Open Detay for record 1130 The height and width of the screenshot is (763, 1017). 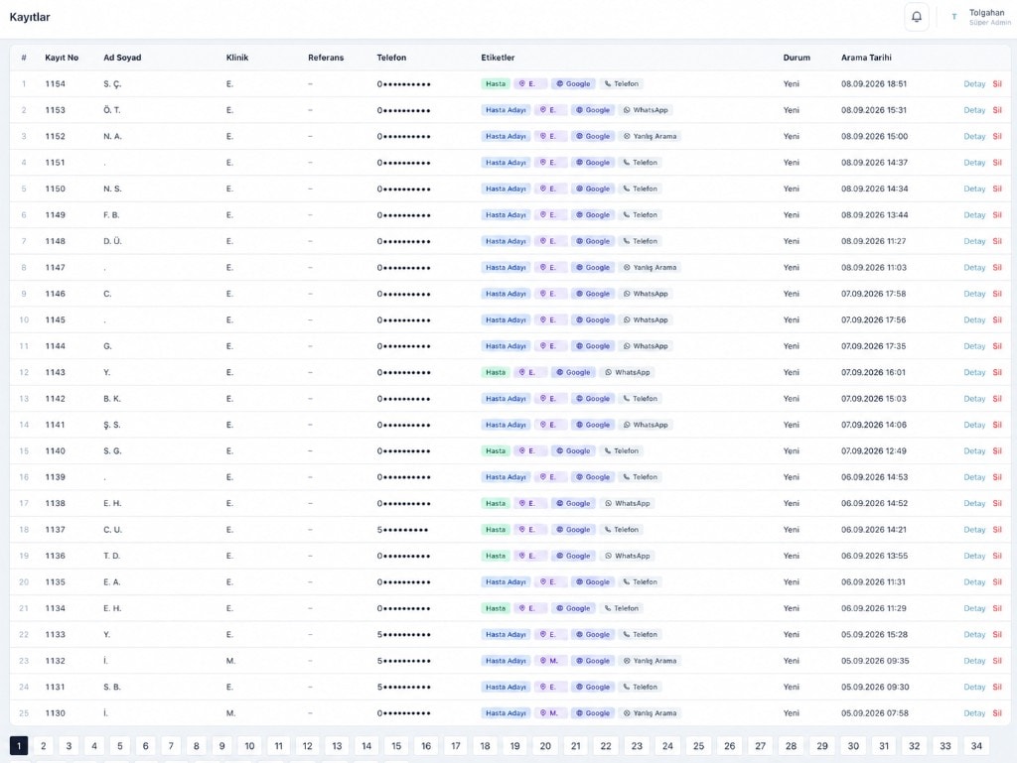[x=974, y=713]
